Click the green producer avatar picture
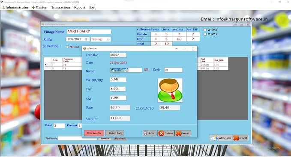Screen dimensions: 291x157 (x=170, y=90)
